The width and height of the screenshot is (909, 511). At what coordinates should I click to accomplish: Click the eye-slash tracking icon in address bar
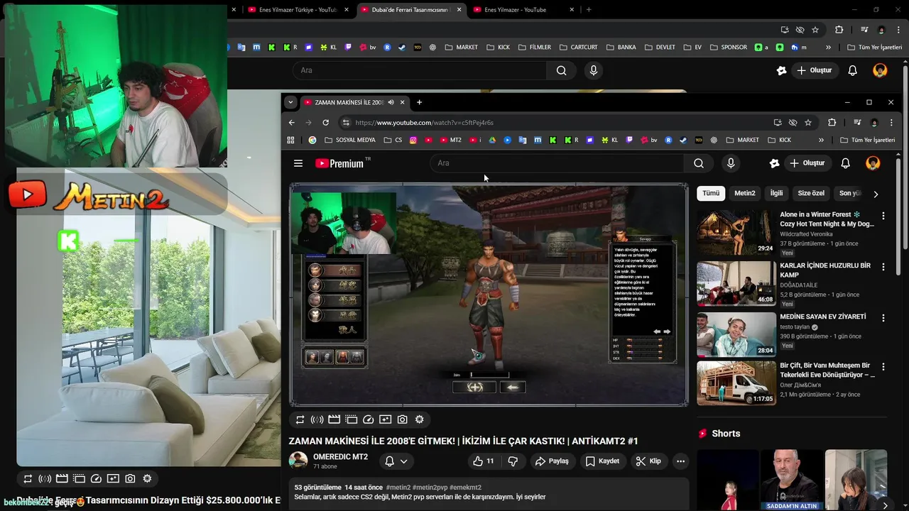click(793, 122)
